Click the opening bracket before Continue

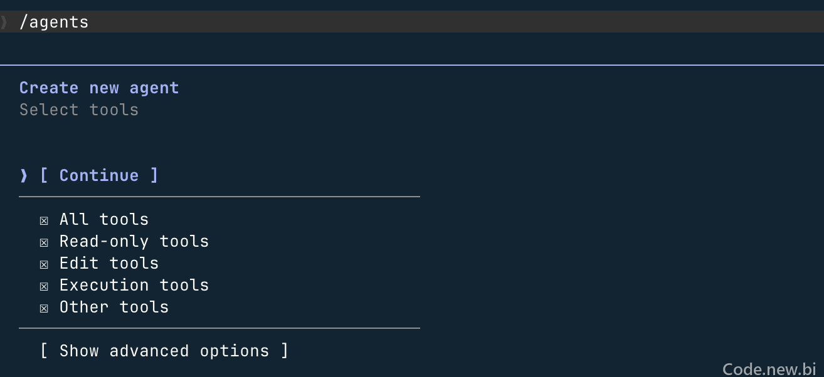(44, 175)
